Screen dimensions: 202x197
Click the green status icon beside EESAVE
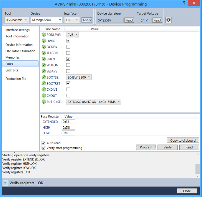click(x=44, y=71)
